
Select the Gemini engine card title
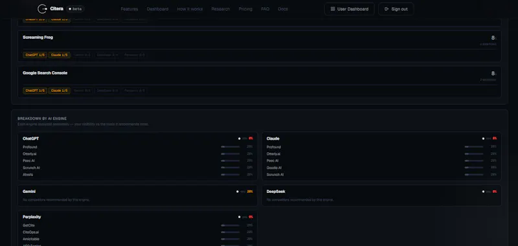click(x=29, y=192)
